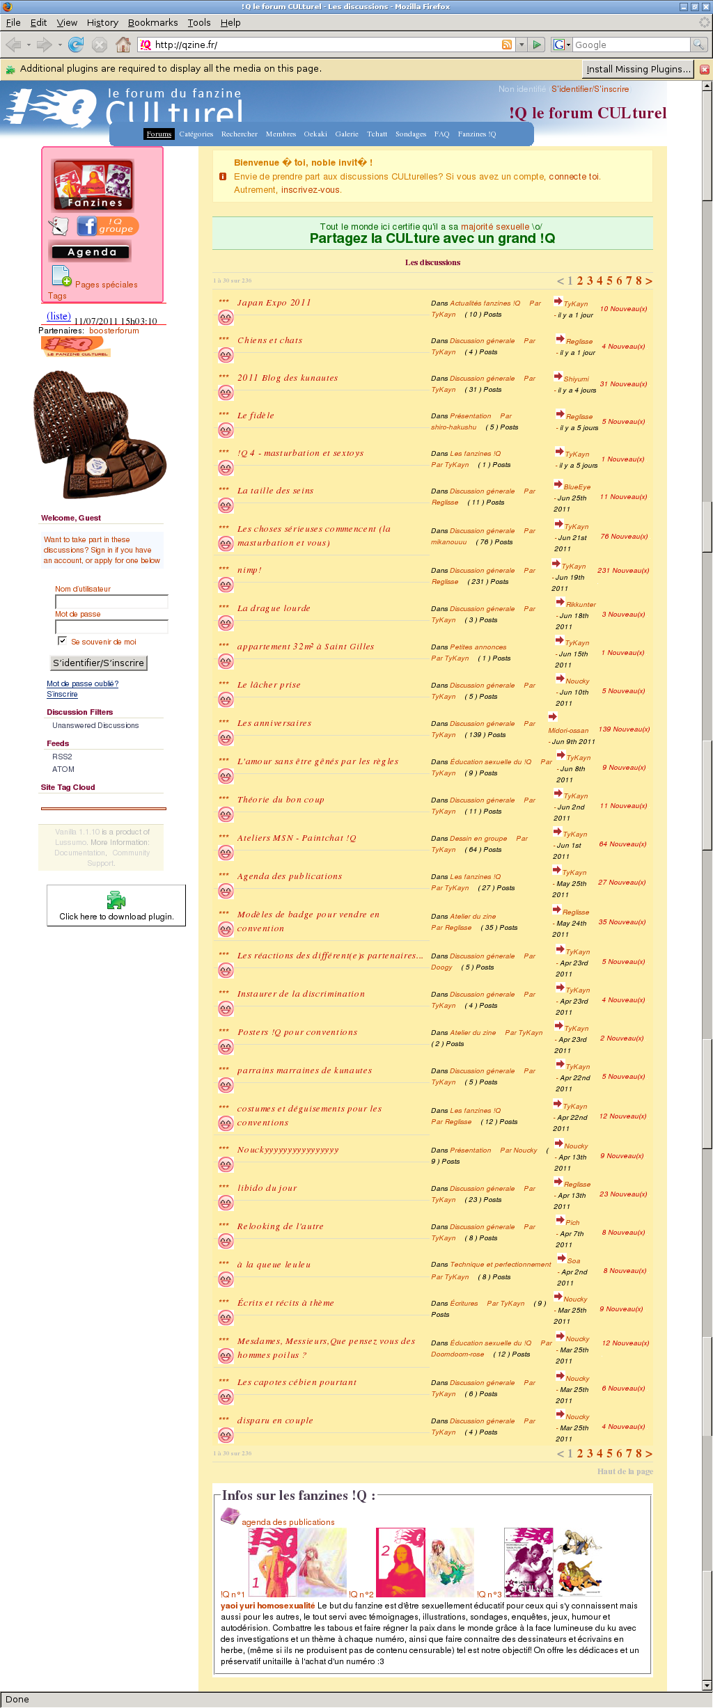The width and height of the screenshot is (713, 1708).
Task: Click the (liste) link under Tags
Action: [58, 316]
